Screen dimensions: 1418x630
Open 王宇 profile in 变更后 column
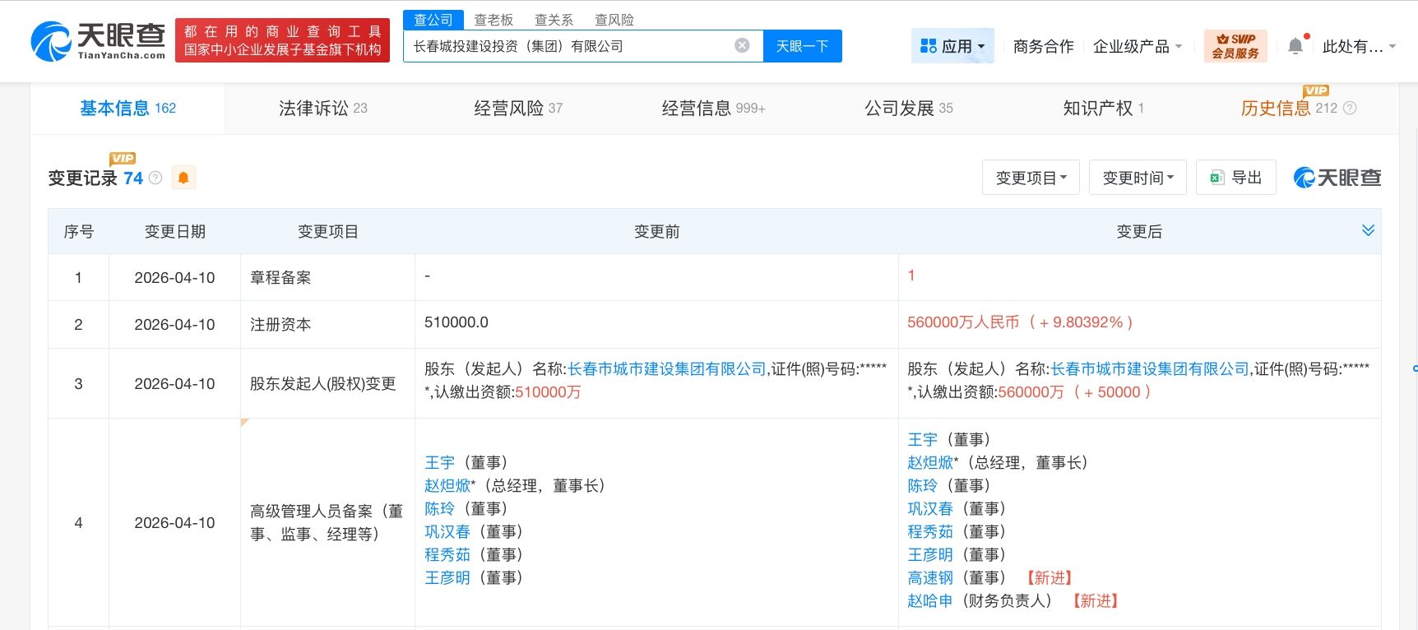coord(922,439)
